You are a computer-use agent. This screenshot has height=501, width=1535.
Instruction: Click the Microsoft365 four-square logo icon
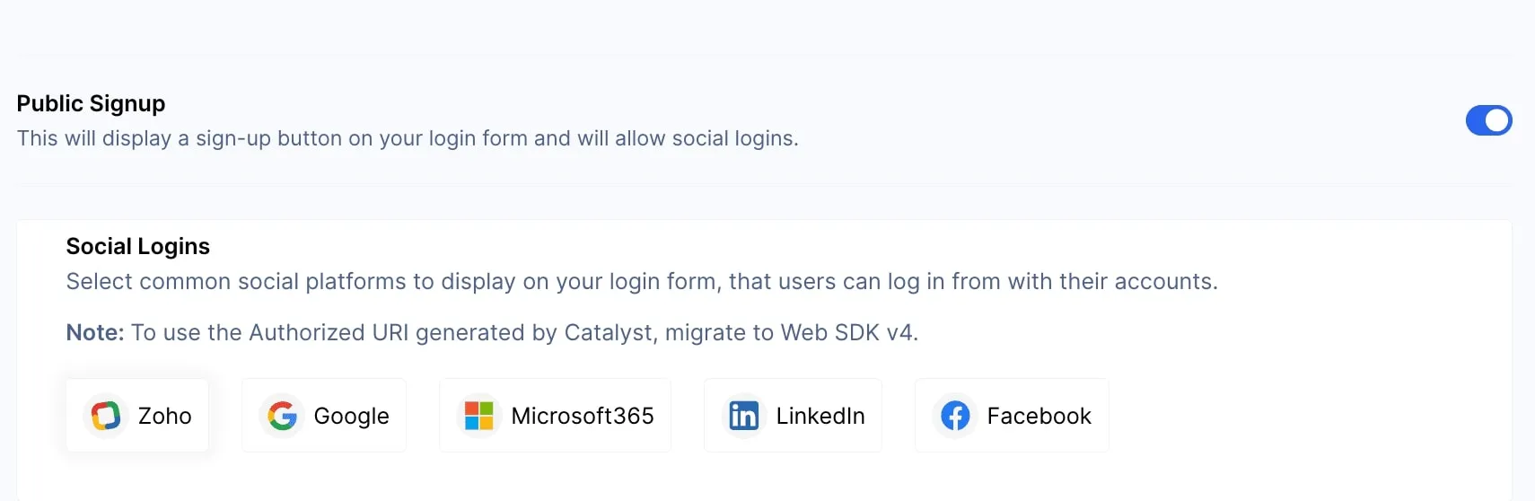(x=479, y=416)
